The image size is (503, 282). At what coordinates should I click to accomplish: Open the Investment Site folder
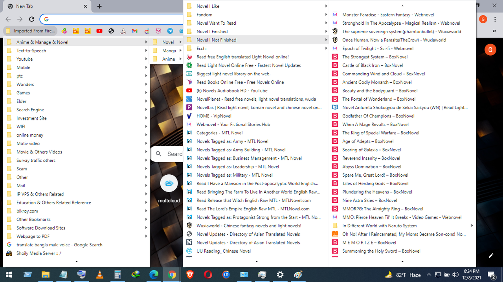pyautogui.click(x=77, y=118)
